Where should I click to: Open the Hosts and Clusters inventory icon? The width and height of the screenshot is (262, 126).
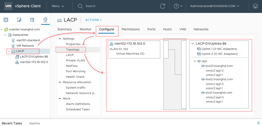(x=6, y=20)
